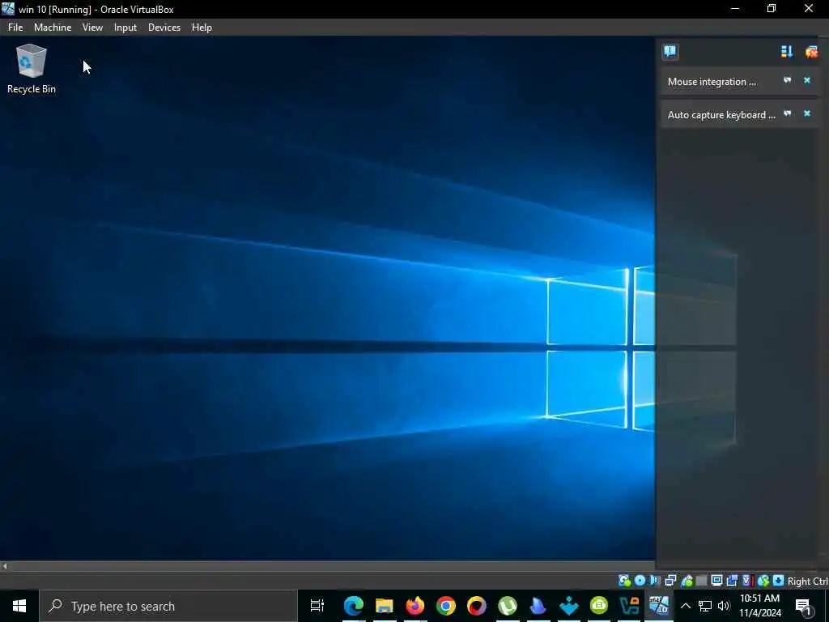Toggle the notification center icon in VirtualBox panel
The height and width of the screenshot is (622, 829).
(670, 51)
